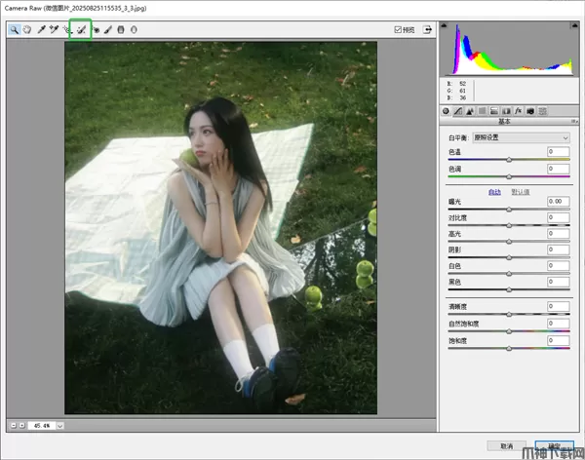
Task: Select the Zoom tool in the toolbar
Action: (15, 30)
